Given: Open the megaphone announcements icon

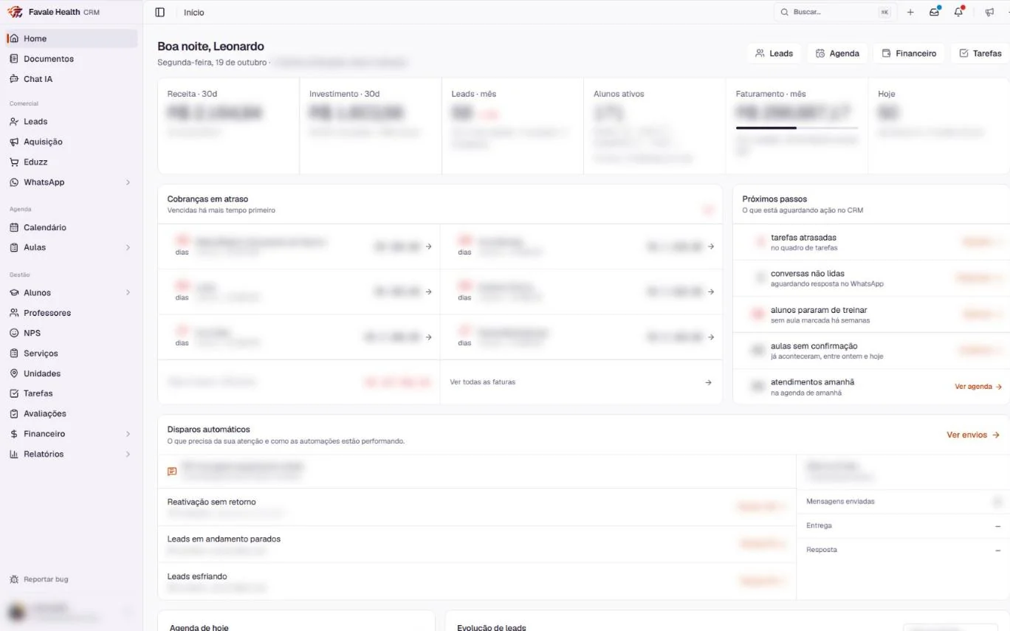Looking at the screenshot, I should 989,13.
